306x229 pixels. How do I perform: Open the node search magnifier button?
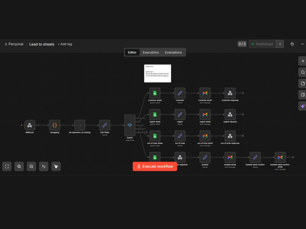click(303, 72)
